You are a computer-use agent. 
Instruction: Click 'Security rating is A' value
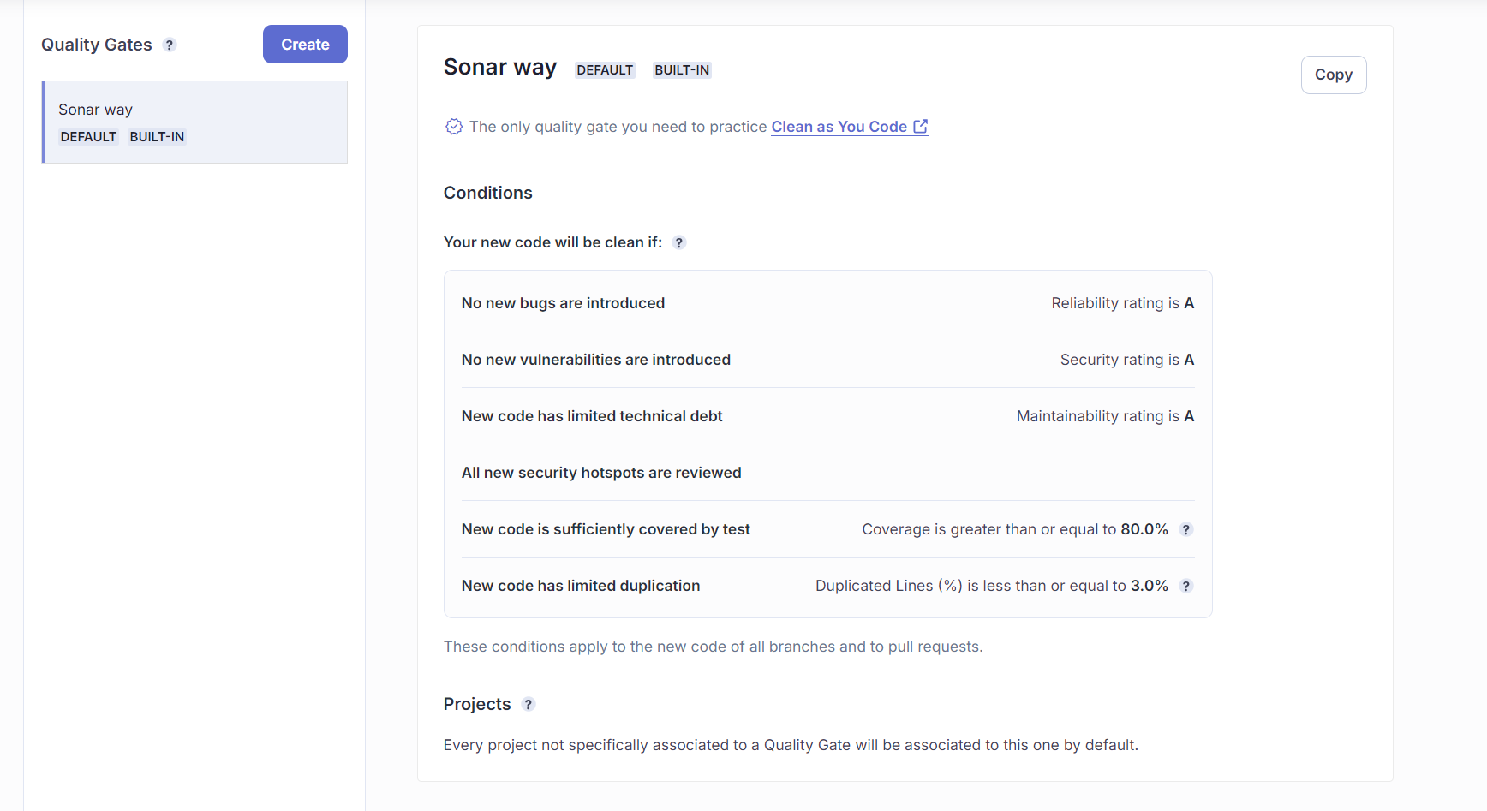[1127, 360]
